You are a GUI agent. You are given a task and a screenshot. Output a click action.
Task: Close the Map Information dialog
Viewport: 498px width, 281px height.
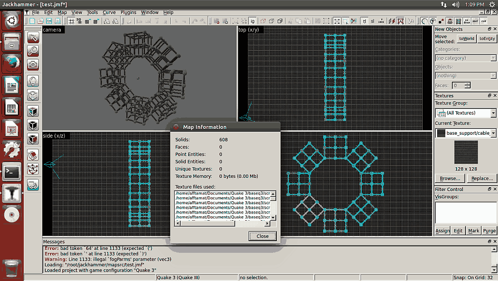tap(262, 236)
